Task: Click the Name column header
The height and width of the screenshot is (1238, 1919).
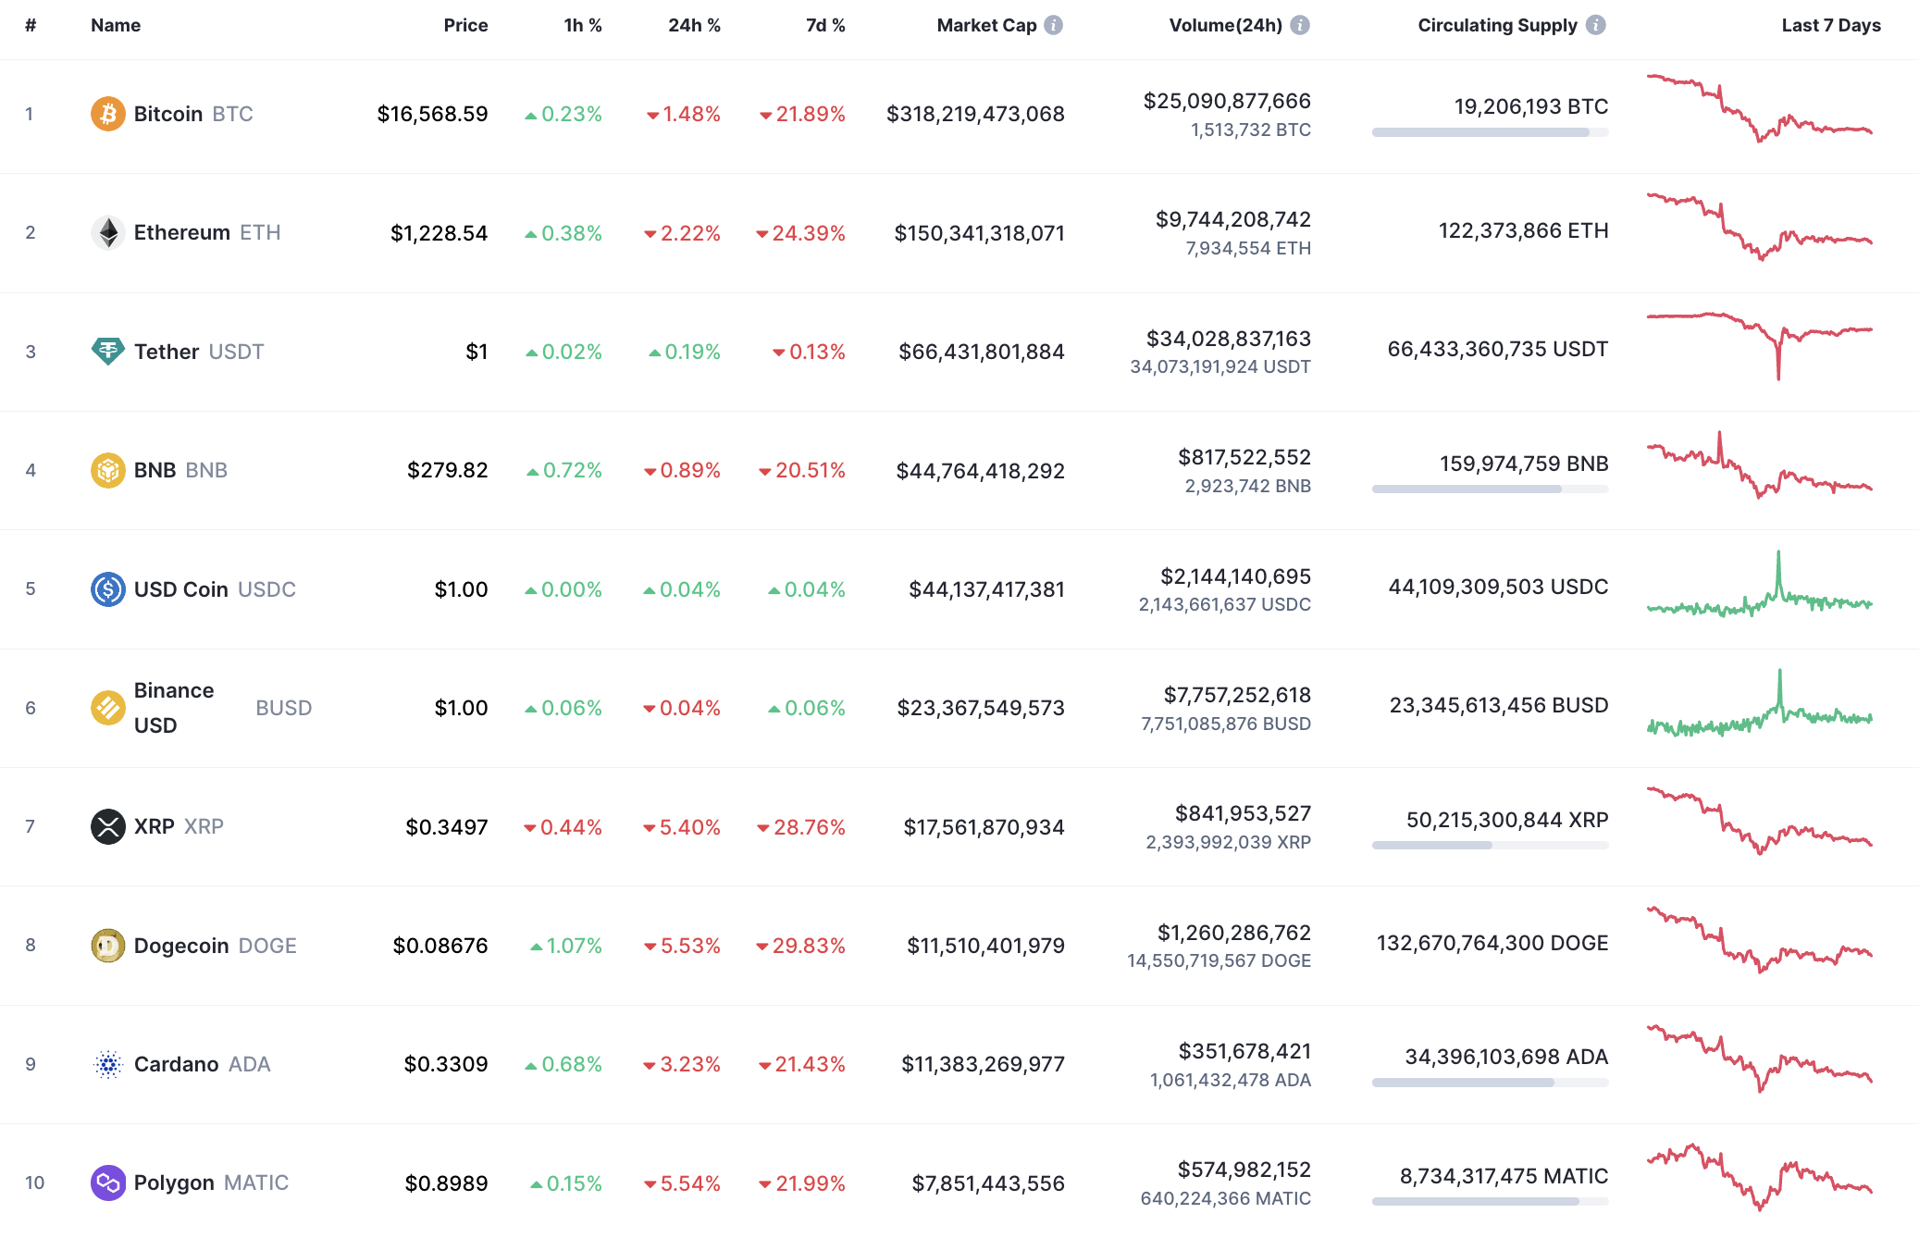Action: tap(115, 26)
